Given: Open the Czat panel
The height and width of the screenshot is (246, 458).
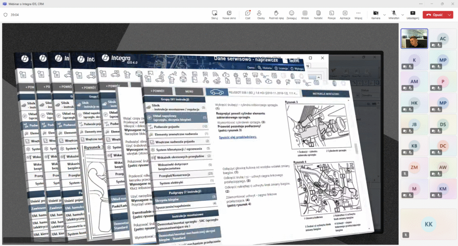Looking at the screenshot, I should point(248,15).
